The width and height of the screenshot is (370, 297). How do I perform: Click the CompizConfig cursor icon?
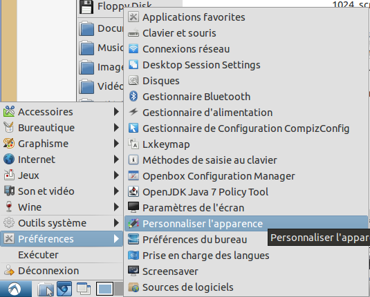pyautogui.click(x=133, y=128)
